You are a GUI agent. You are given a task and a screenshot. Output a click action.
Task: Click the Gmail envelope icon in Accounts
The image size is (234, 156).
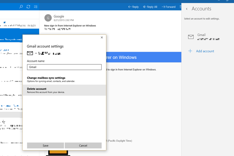(191, 37)
